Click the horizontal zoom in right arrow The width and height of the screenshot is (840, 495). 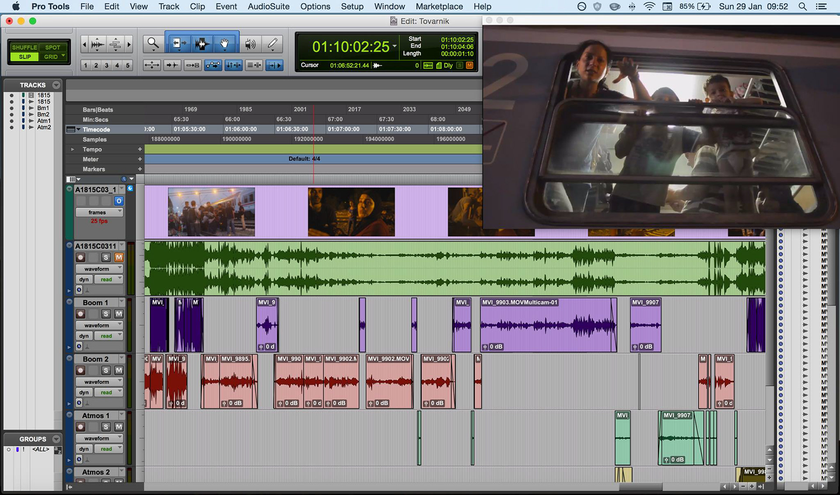click(129, 44)
